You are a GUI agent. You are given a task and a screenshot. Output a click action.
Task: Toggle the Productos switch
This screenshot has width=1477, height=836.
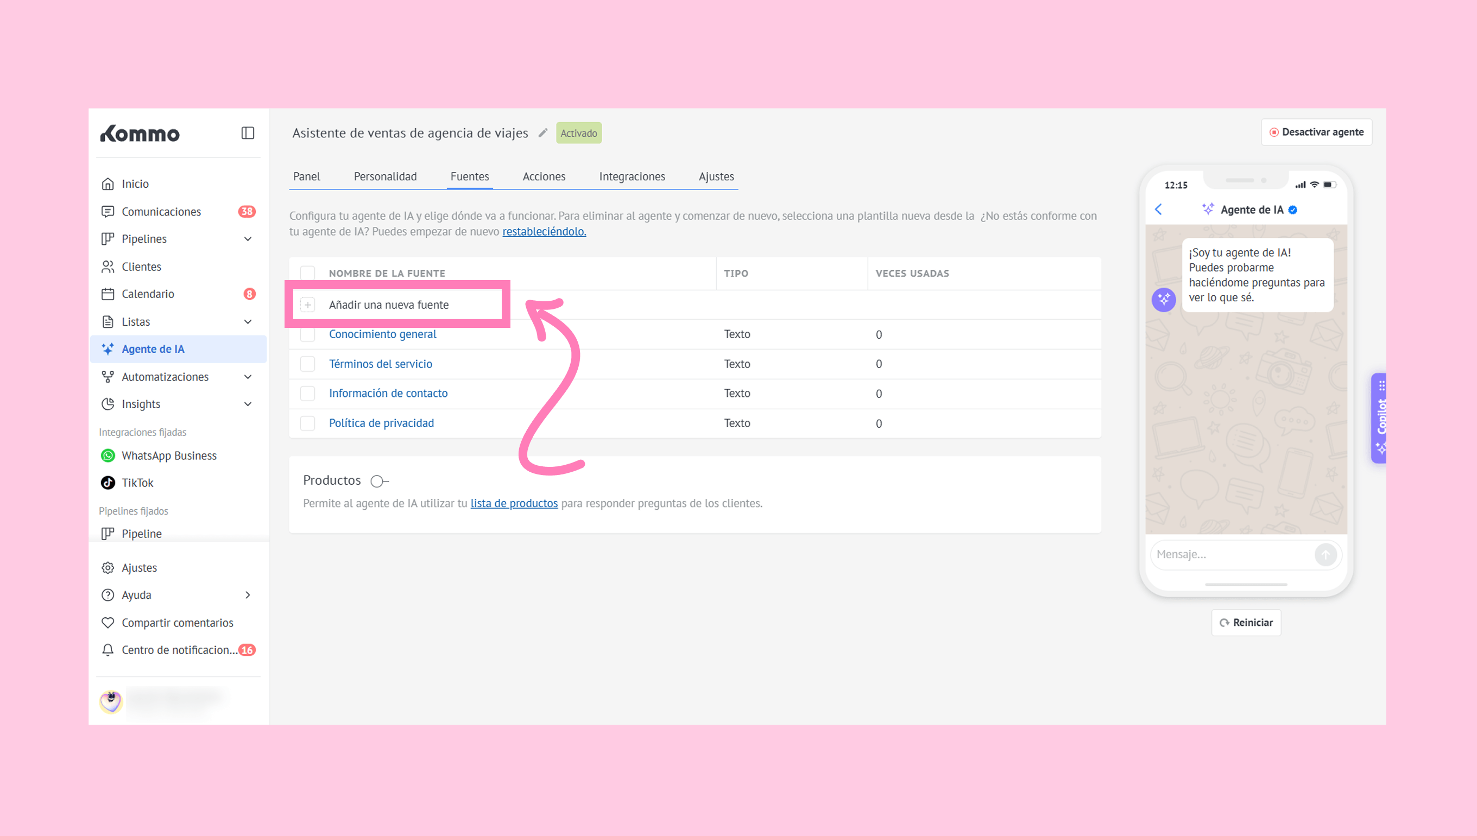click(379, 481)
